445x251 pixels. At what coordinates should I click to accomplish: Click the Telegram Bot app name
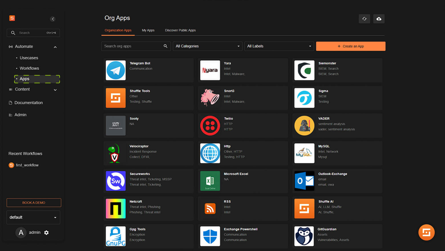click(x=140, y=63)
